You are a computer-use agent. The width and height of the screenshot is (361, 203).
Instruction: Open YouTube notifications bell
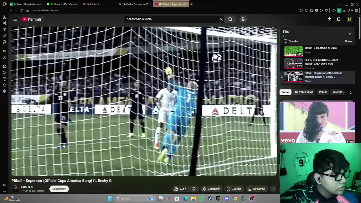[339, 19]
